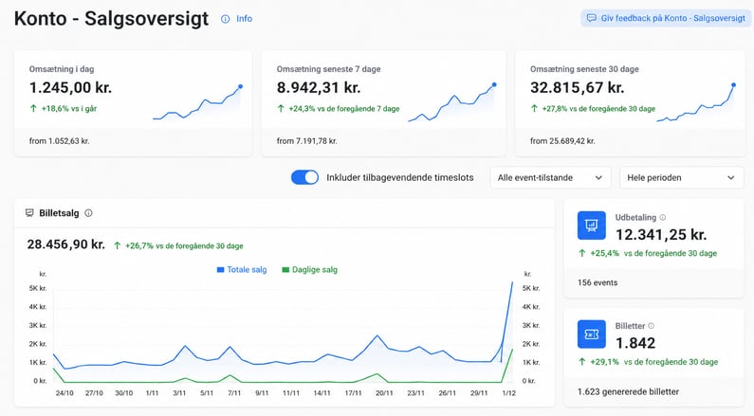Click the Omsætning i dag sparkline chart
Image resolution: width=754 pixels, height=416 pixels.
197,102
